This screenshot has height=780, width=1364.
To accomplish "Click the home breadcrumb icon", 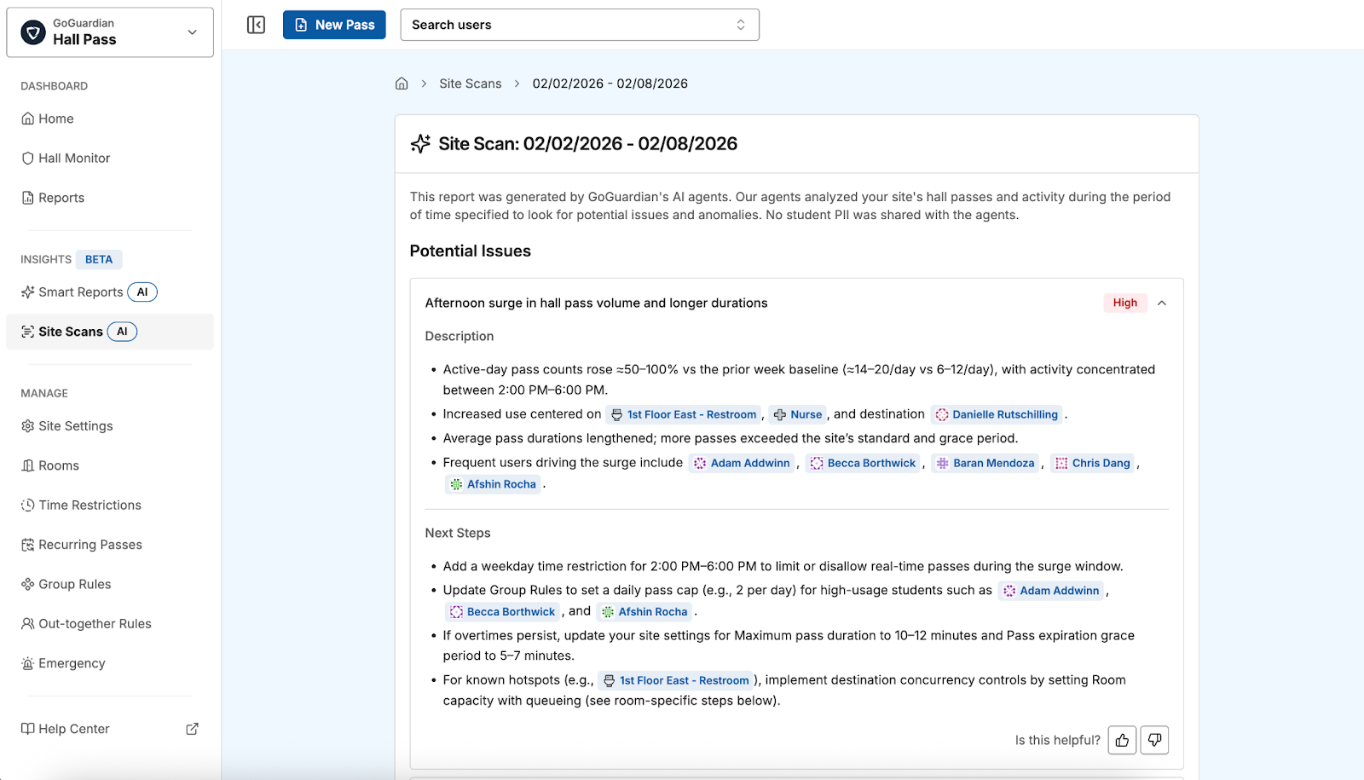I will (x=402, y=84).
